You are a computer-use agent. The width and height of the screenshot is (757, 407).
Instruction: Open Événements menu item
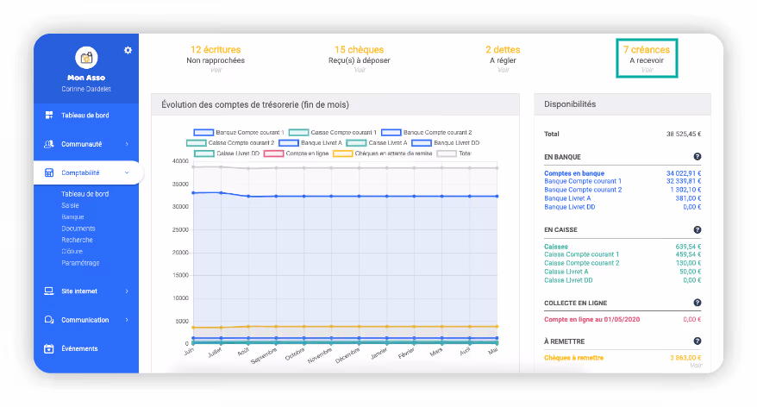click(79, 348)
